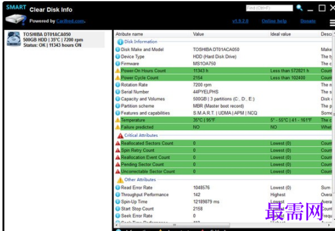Click warning icon beside Temperature row
Viewport: 335px width, 231px height.
[x=117, y=120]
